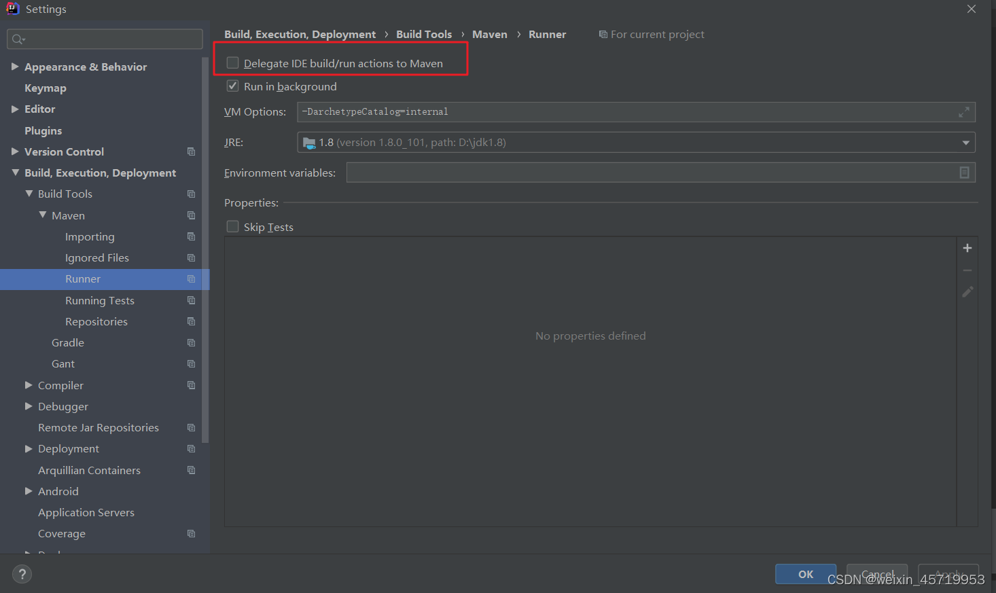Image resolution: width=996 pixels, height=593 pixels.
Task: Click project-level icon beside Repositories
Action: click(x=191, y=321)
